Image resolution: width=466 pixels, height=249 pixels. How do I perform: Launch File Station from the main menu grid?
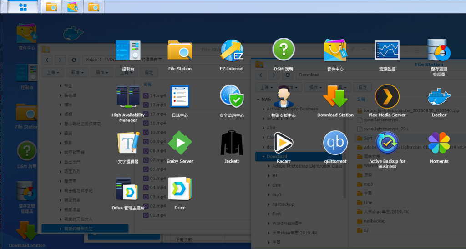180,50
